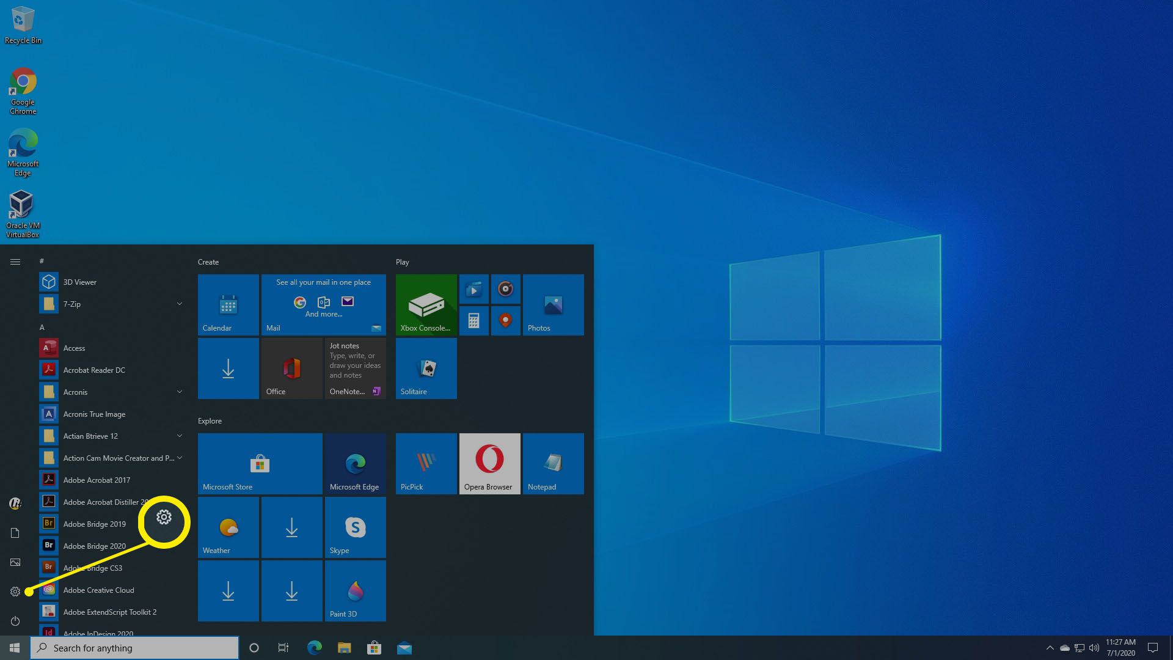Select the Microsoft Edge desktop shortcut
Screen dimensions: 1173x660
pos(23,153)
